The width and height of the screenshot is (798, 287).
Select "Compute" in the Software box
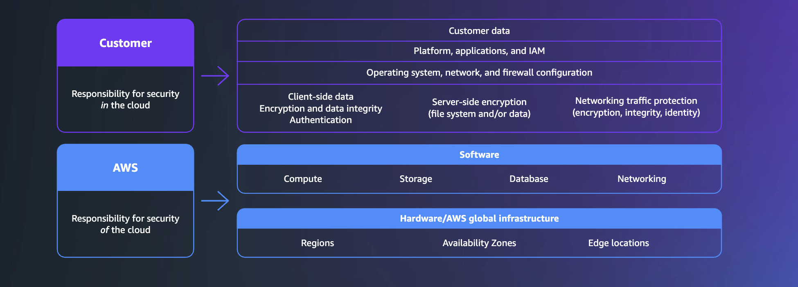303,179
